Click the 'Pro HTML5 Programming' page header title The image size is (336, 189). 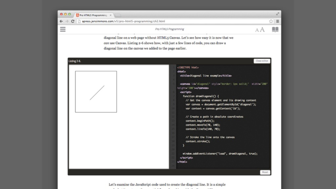(x=170, y=29)
